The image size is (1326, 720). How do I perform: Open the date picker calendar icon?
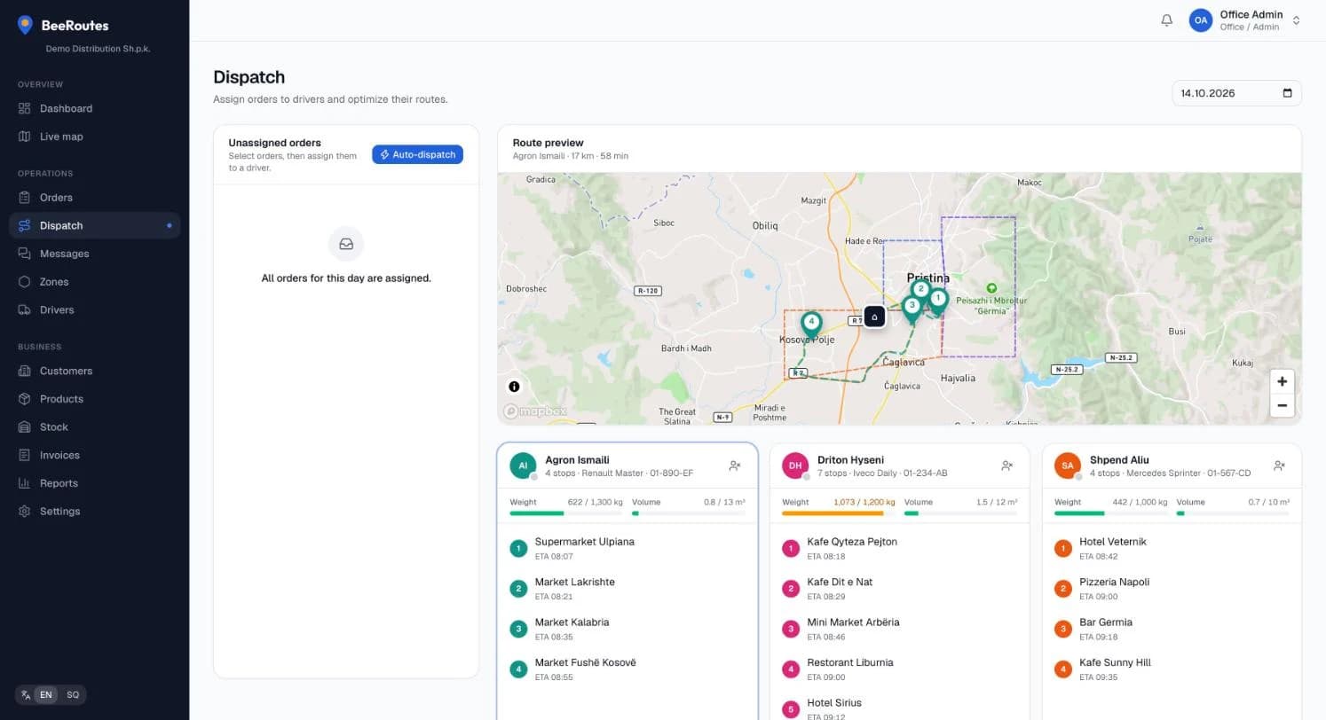(x=1288, y=93)
